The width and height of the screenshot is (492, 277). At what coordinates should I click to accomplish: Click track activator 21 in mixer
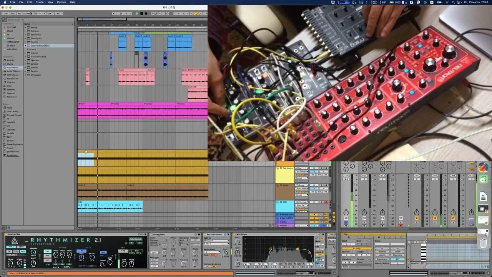click(382, 218)
